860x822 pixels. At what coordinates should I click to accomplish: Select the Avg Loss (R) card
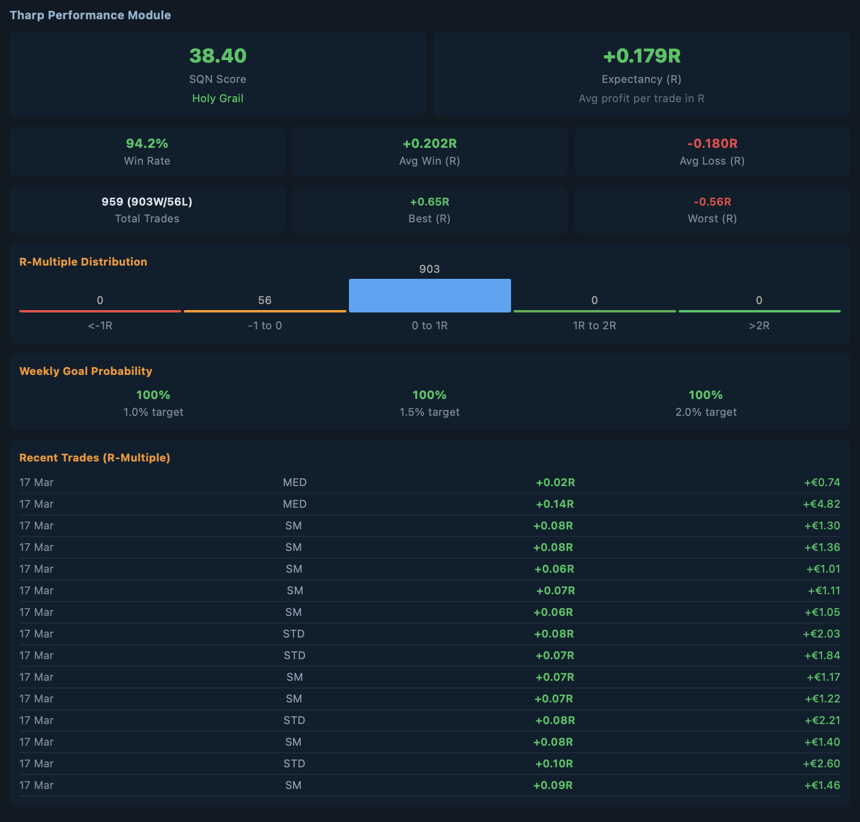712,151
